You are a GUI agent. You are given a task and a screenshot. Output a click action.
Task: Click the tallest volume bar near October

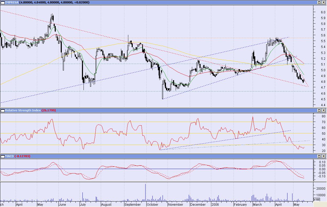[145, 193]
